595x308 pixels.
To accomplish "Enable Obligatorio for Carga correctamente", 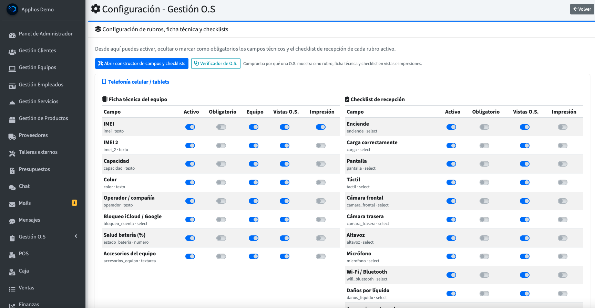I will point(484,146).
